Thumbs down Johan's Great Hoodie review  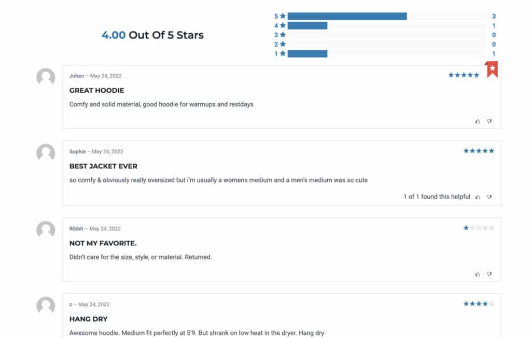point(489,121)
